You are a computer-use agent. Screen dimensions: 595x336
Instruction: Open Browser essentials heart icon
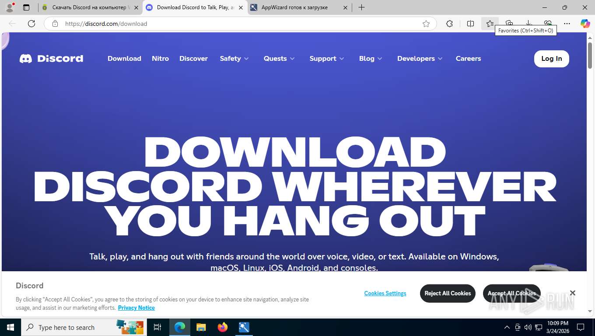[548, 24]
